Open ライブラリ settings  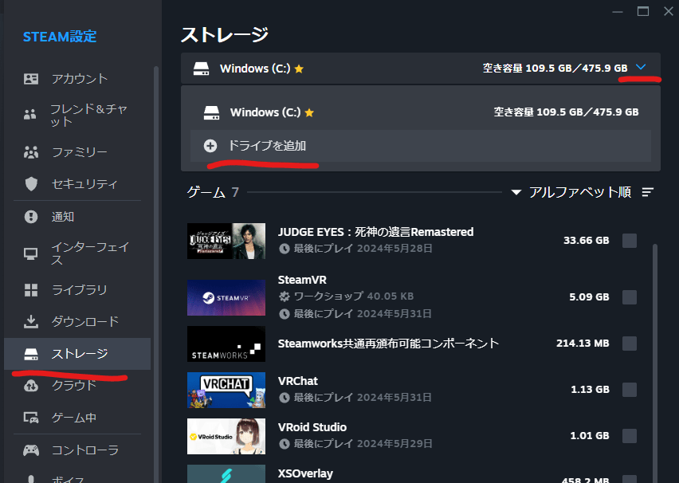point(77,290)
